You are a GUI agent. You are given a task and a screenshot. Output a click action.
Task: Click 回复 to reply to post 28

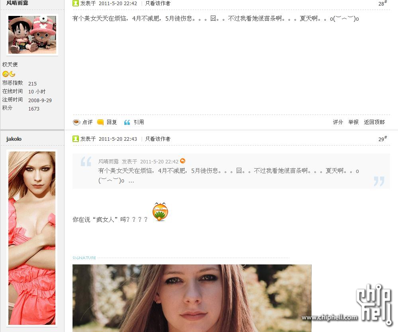pyautogui.click(x=112, y=122)
